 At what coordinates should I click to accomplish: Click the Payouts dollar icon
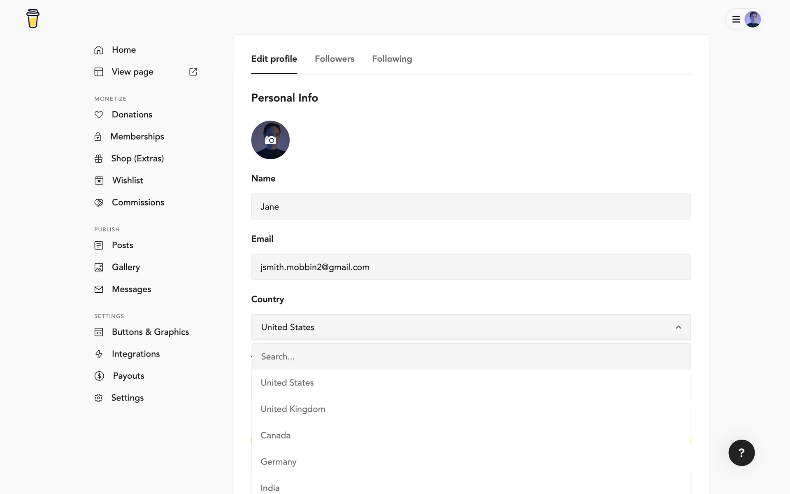[x=99, y=376]
